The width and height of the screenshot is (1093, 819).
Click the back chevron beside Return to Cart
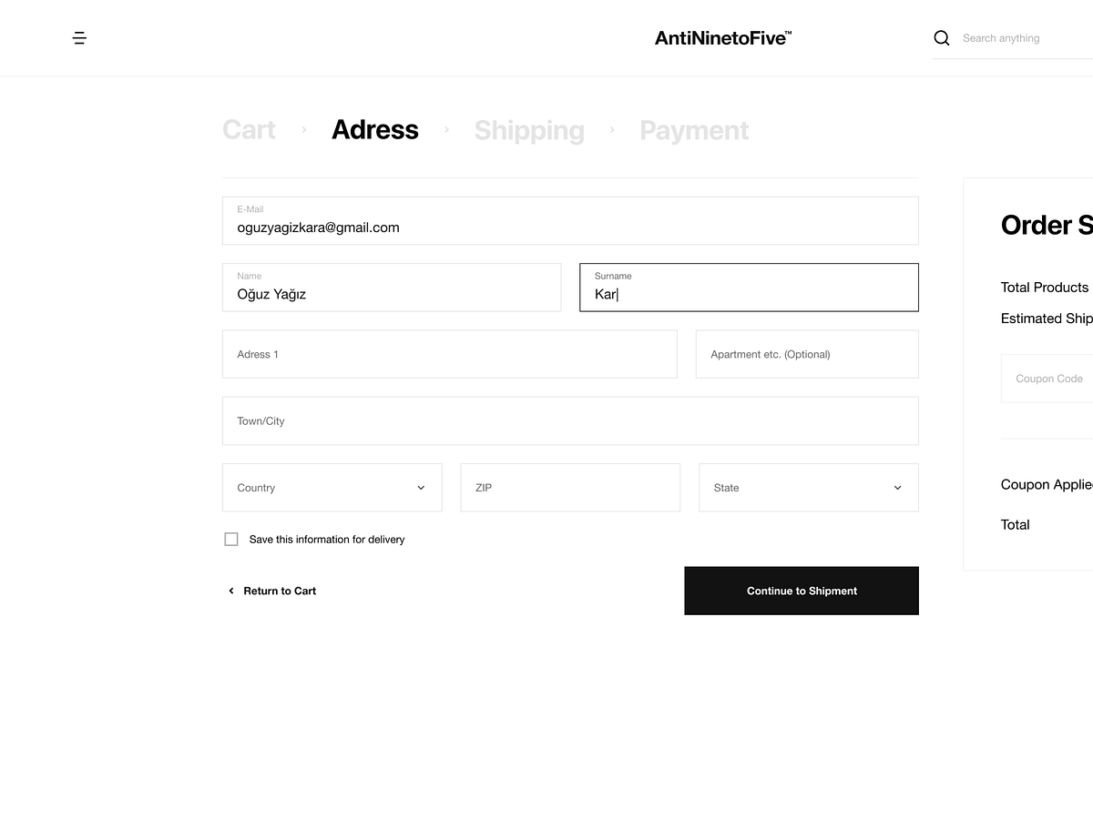(x=230, y=591)
